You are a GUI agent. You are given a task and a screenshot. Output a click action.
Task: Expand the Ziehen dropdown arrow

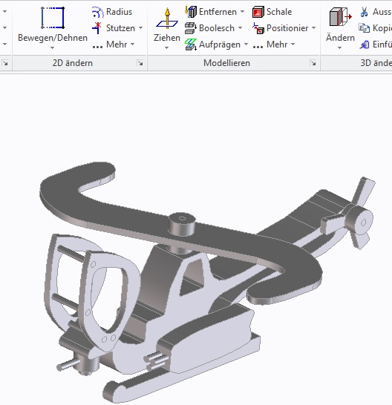point(167,47)
